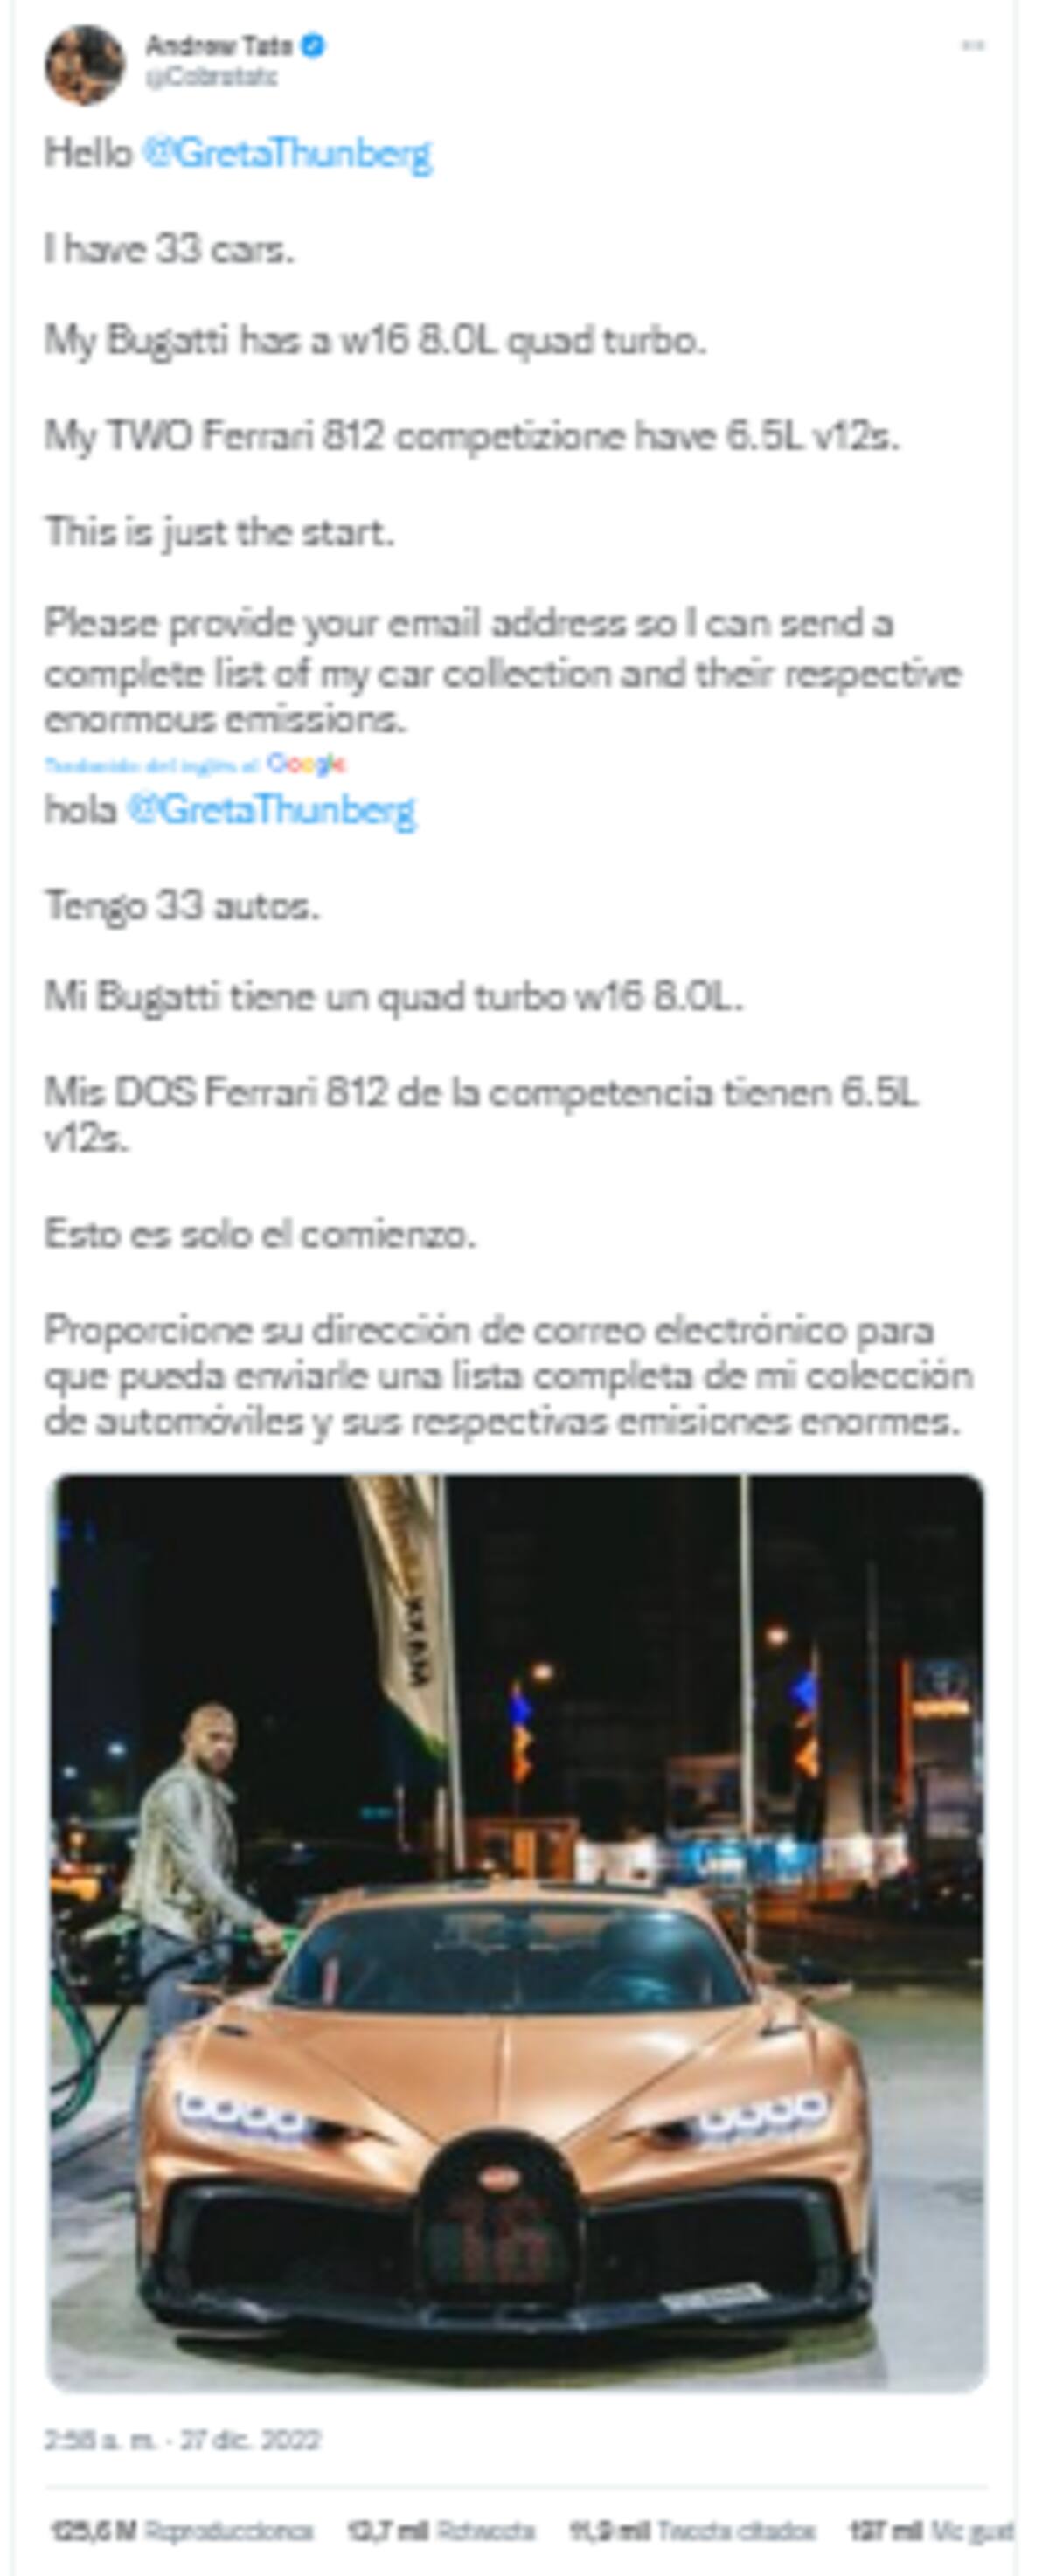The width and height of the screenshot is (1049, 2576).
Task: Open the tweet's three-dot more options menu
Action: coord(972,46)
